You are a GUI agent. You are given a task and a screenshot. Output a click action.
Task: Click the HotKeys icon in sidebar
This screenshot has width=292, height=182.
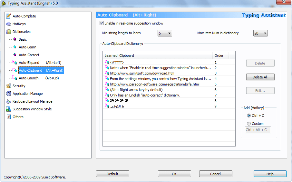[x=9, y=24]
